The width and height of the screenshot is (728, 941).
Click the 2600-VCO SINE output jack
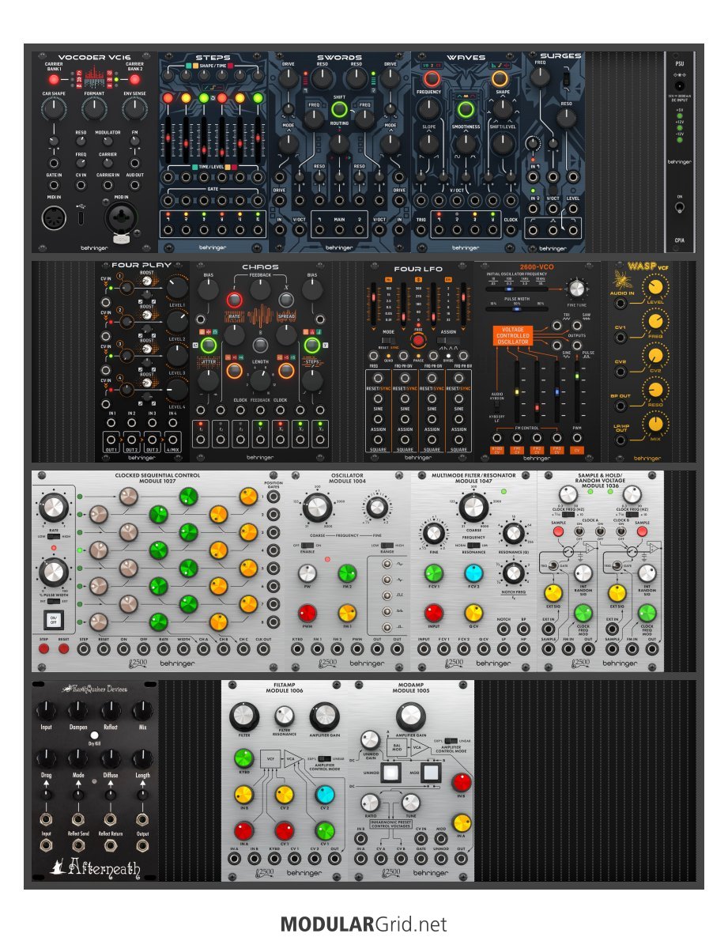point(556,345)
